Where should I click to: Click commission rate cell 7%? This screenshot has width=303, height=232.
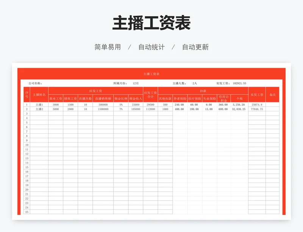(x=121, y=109)
